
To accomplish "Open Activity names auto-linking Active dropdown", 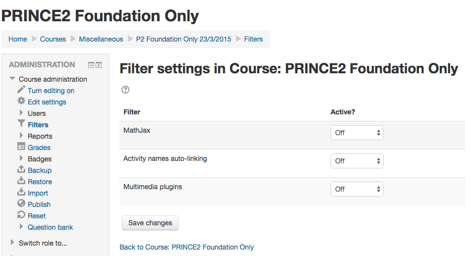I will coord(357,161).
